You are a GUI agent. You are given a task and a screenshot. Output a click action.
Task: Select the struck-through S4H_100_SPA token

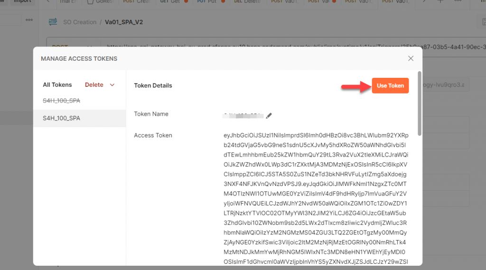[x=61, y=101]
